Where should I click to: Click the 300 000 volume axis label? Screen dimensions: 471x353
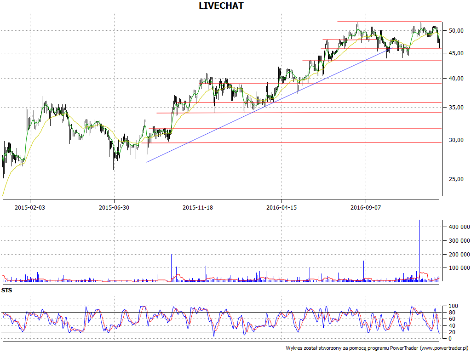tap(460, 241)
